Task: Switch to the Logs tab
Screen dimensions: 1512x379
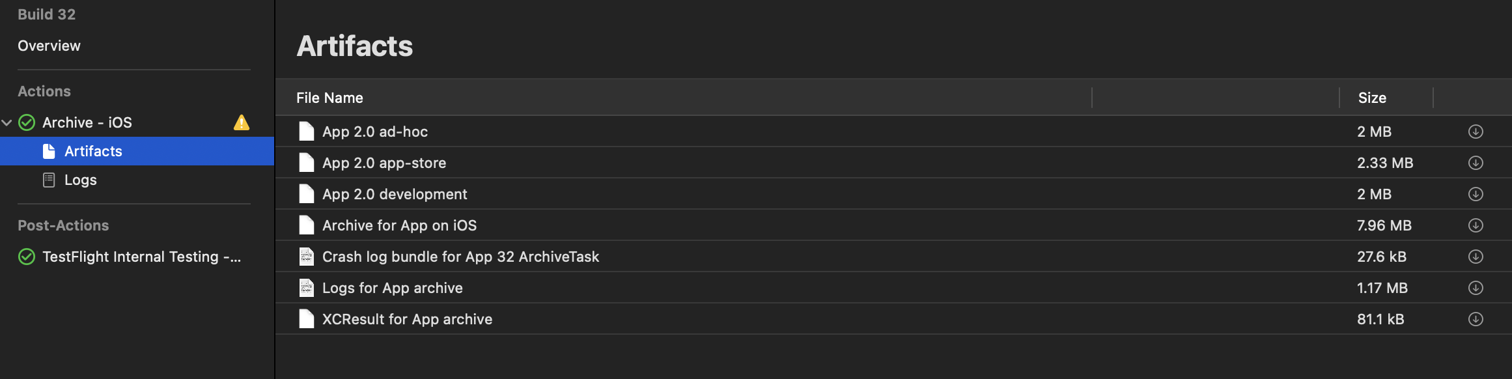Action: coord(80,179)
